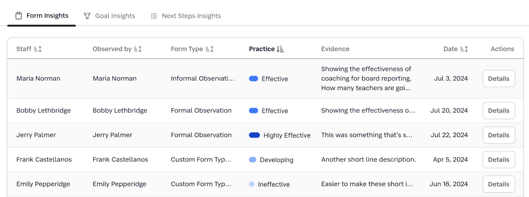Image resolution: width=529 pixels, height=197 pixels.
Task: Toggle the Practice descending sort icon
Action: point(280,49)
